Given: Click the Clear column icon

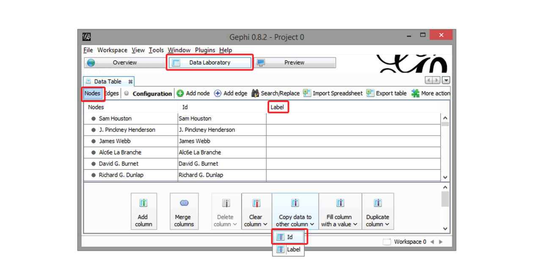Looking at the screenshot, I should [x=256, y=203].
